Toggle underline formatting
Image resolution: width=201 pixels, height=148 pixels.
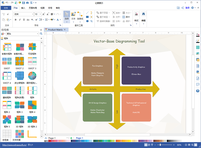[24, 20]
